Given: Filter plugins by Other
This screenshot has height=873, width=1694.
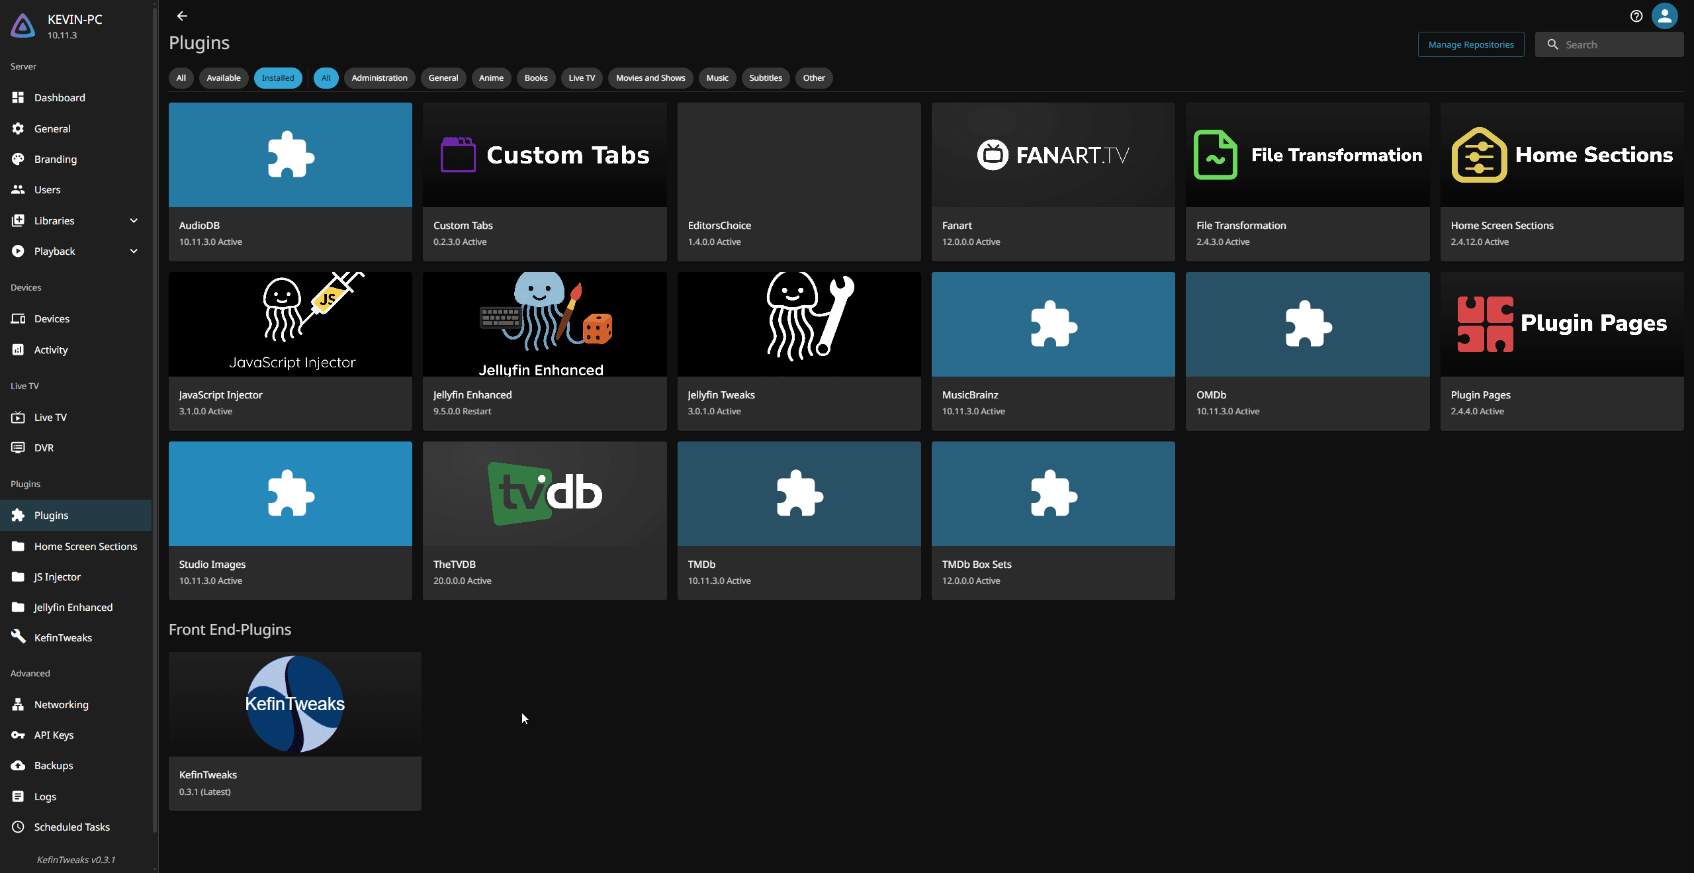Looking at the screenshot, I should [x=813, y=78].
